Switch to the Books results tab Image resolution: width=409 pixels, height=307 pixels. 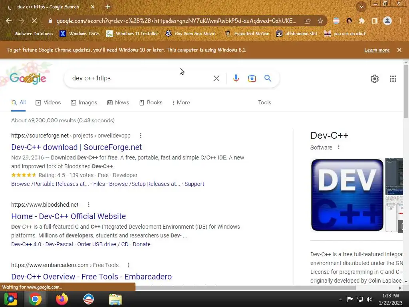click(x=151, y=103)
